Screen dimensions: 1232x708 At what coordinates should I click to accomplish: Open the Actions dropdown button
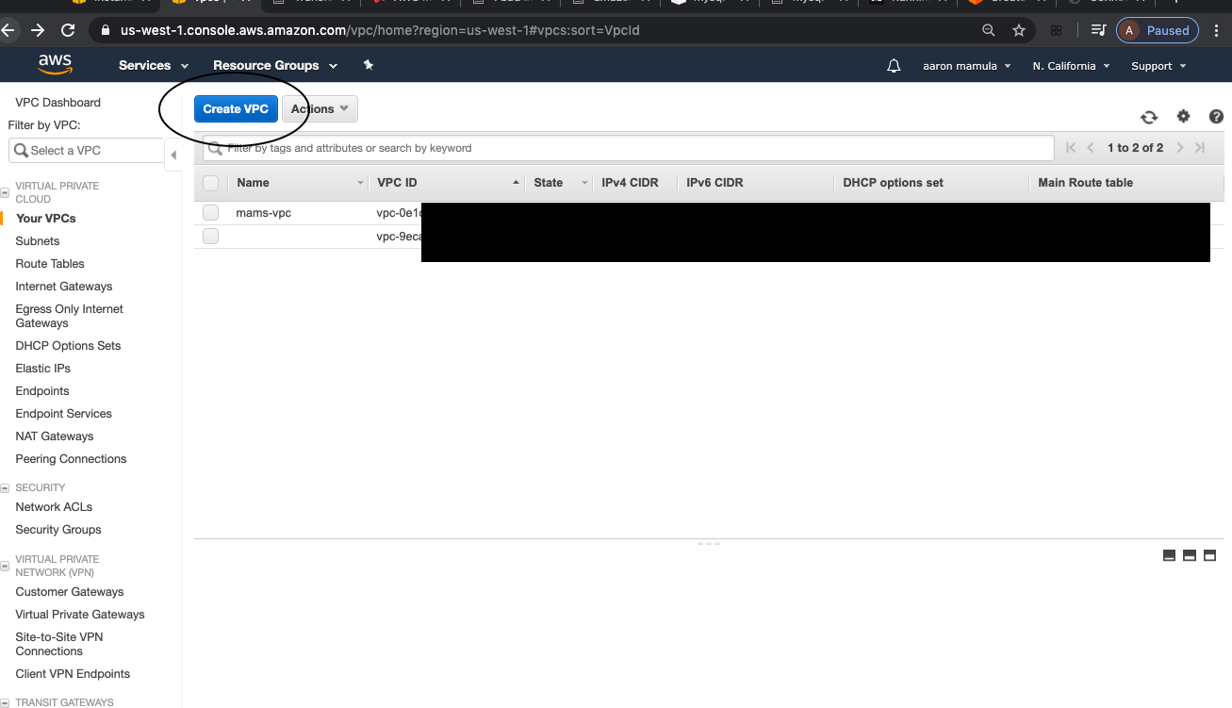click(320, 109)
